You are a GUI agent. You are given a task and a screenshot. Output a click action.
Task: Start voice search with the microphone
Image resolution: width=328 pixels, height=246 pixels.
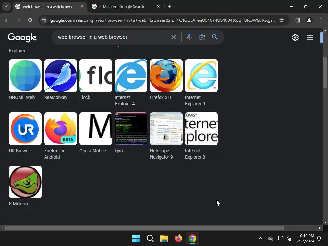click(189, 37)
